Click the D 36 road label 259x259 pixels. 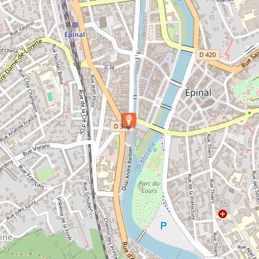point(109,67)
